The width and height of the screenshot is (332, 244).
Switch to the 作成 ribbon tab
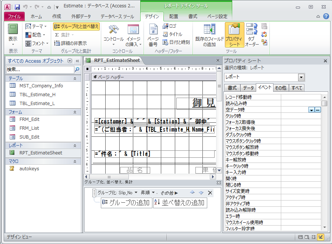(x=57, y=16)
